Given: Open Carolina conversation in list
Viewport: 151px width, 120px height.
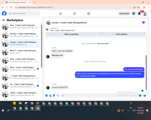Looking at the screenshot, I should pos(20,35).
